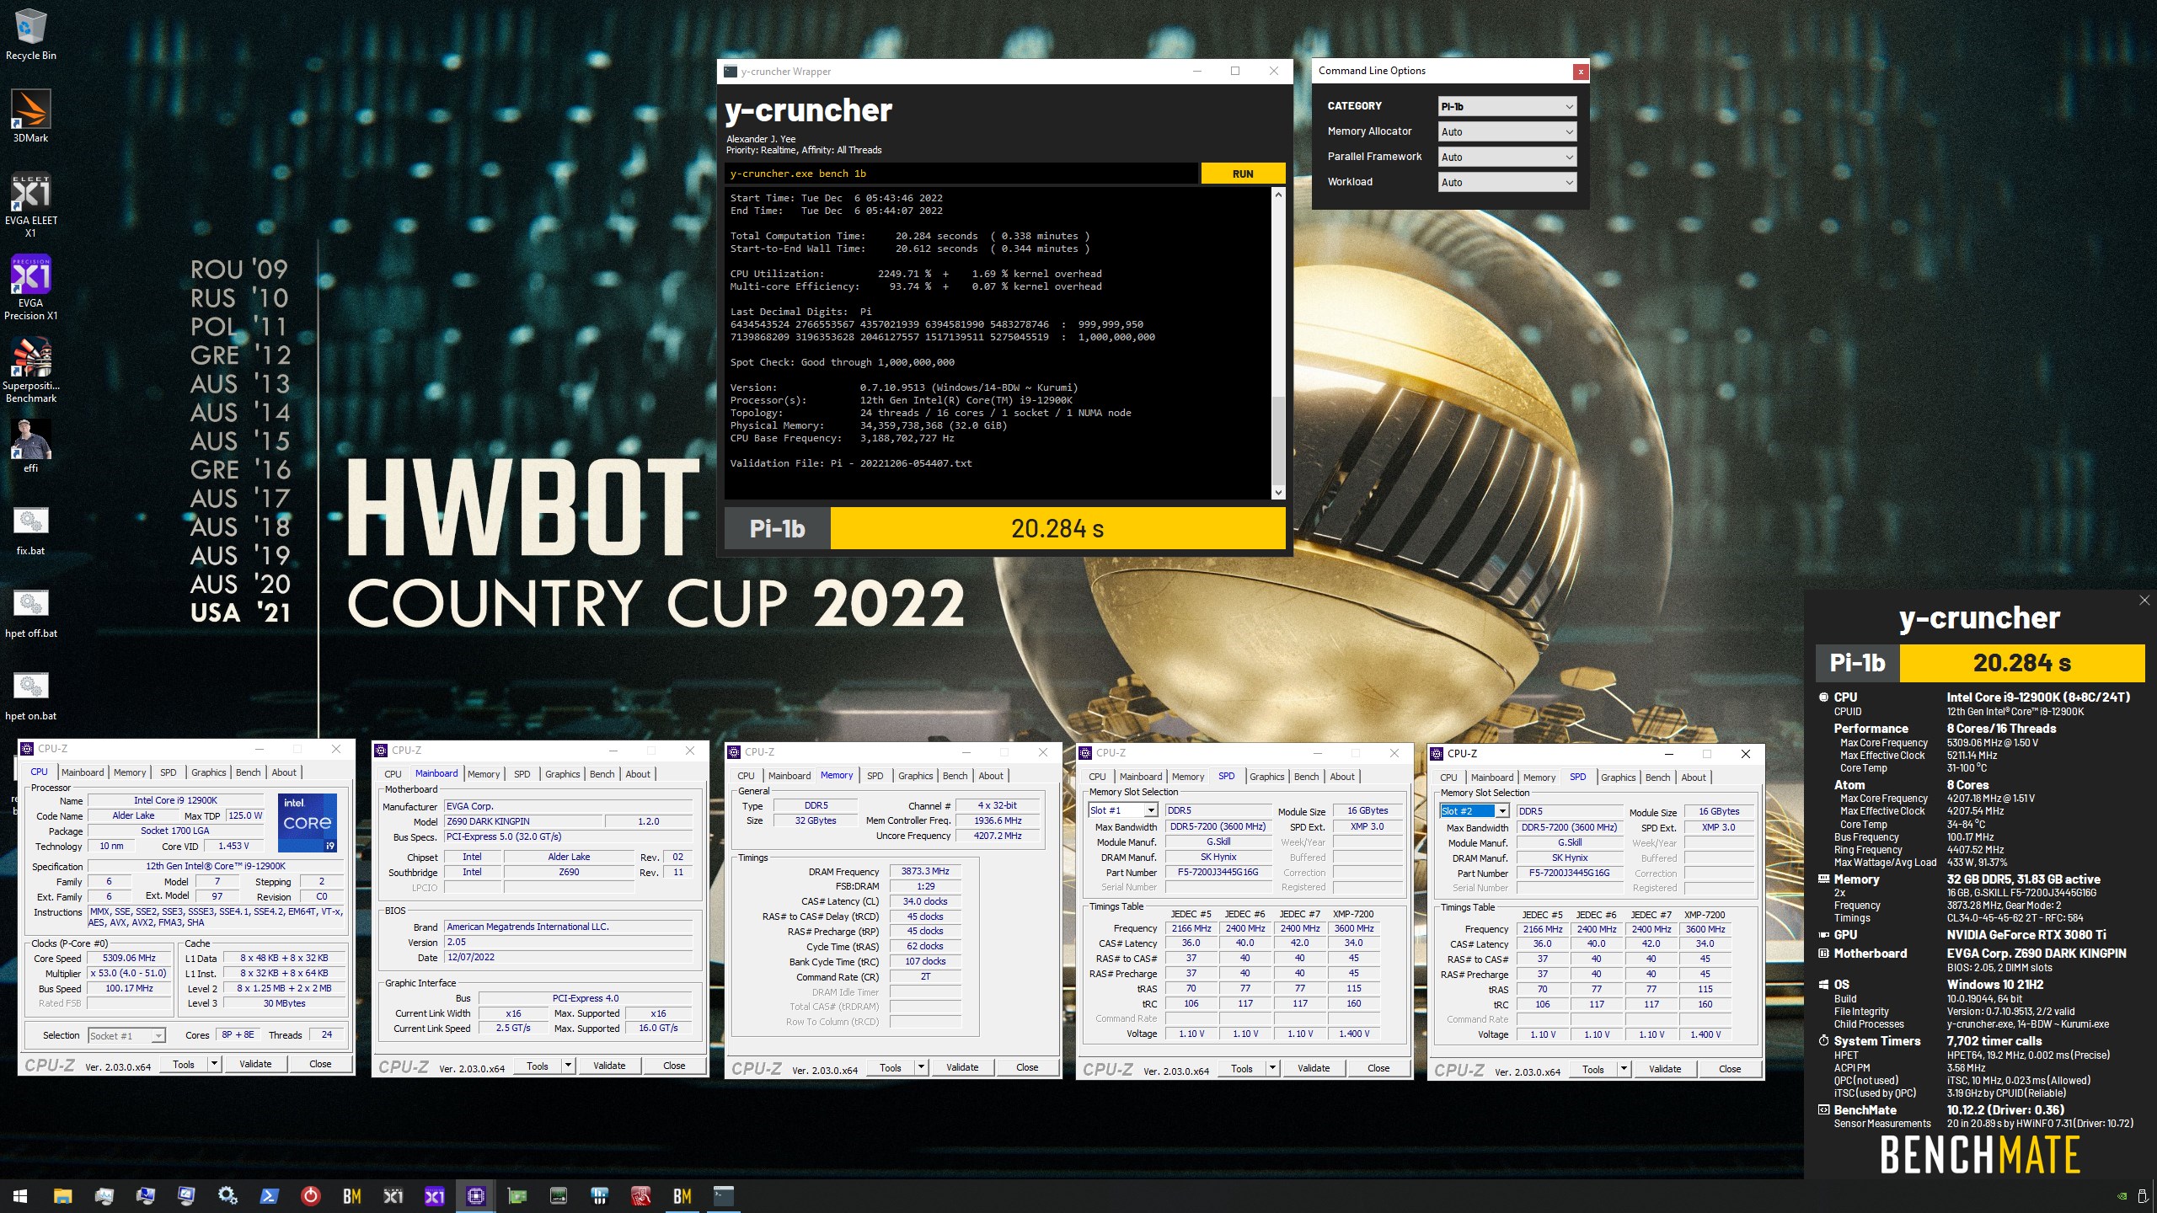This screenshot has width=2157, height=1213.
Task: Open File Explorer from the taskbar
Action: (x=62, y=1196)
